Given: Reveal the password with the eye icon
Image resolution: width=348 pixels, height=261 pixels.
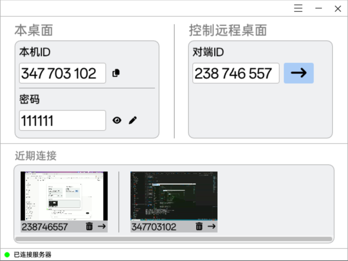Looking at the screenshot, I should coord(117,120).
